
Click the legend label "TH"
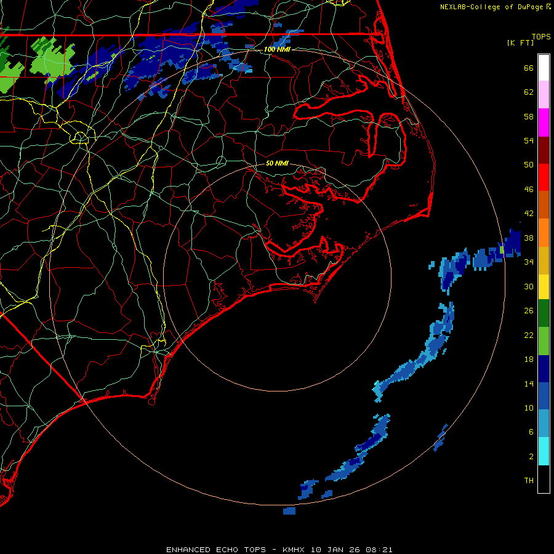pyautogui.click(x=529, y=481)
